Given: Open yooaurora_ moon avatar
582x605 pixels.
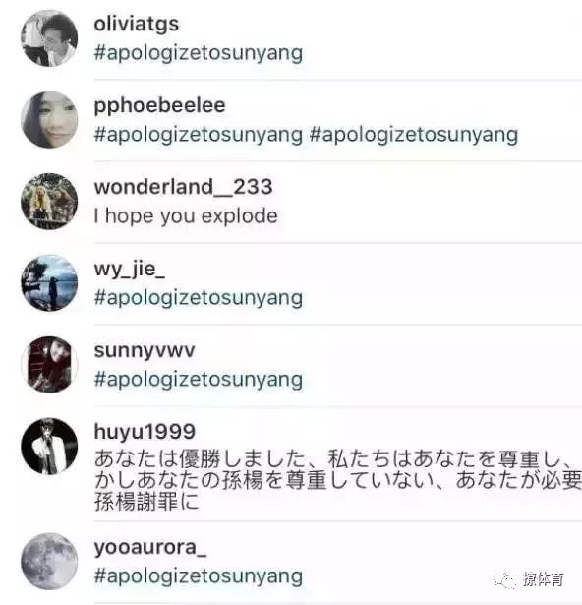Looking at the screenshot, I should click(49, 562).
